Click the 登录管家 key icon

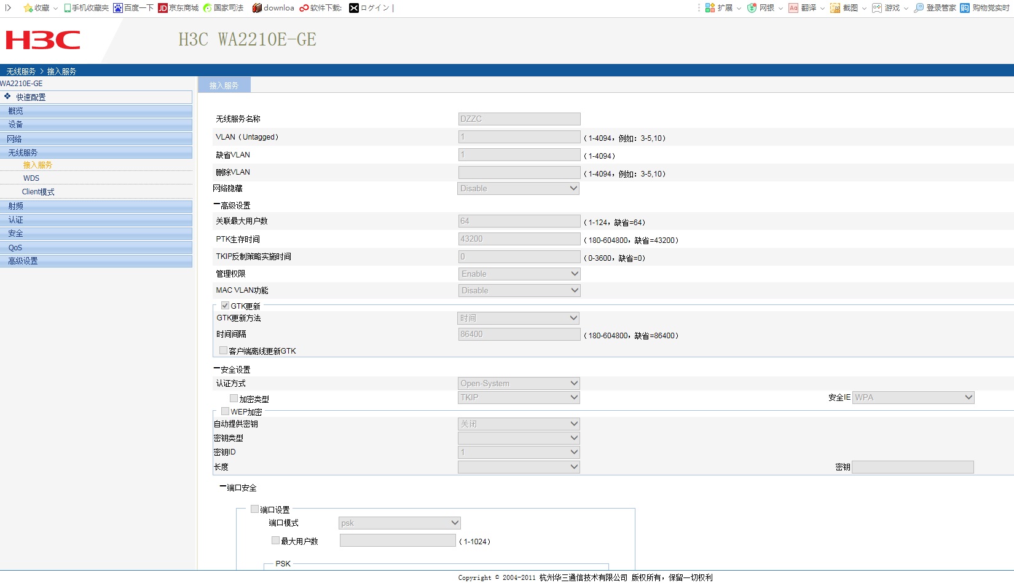point(919,8)
